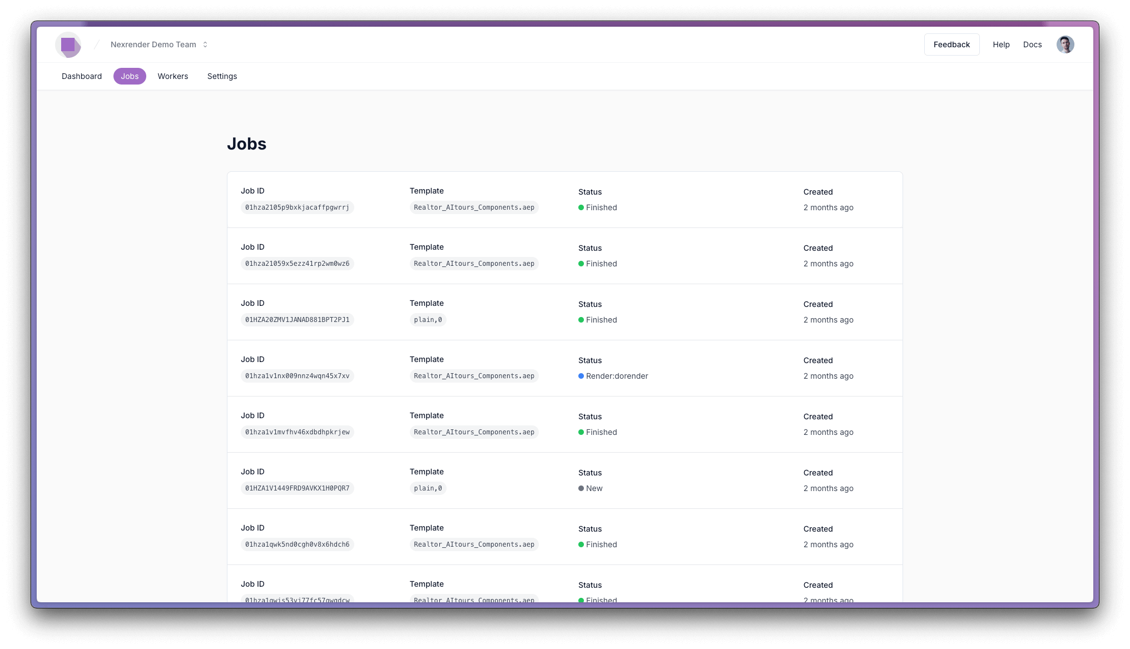Click the team switcher chevron icon
Screen dimensions: 1130x649
tap(205, 44)
